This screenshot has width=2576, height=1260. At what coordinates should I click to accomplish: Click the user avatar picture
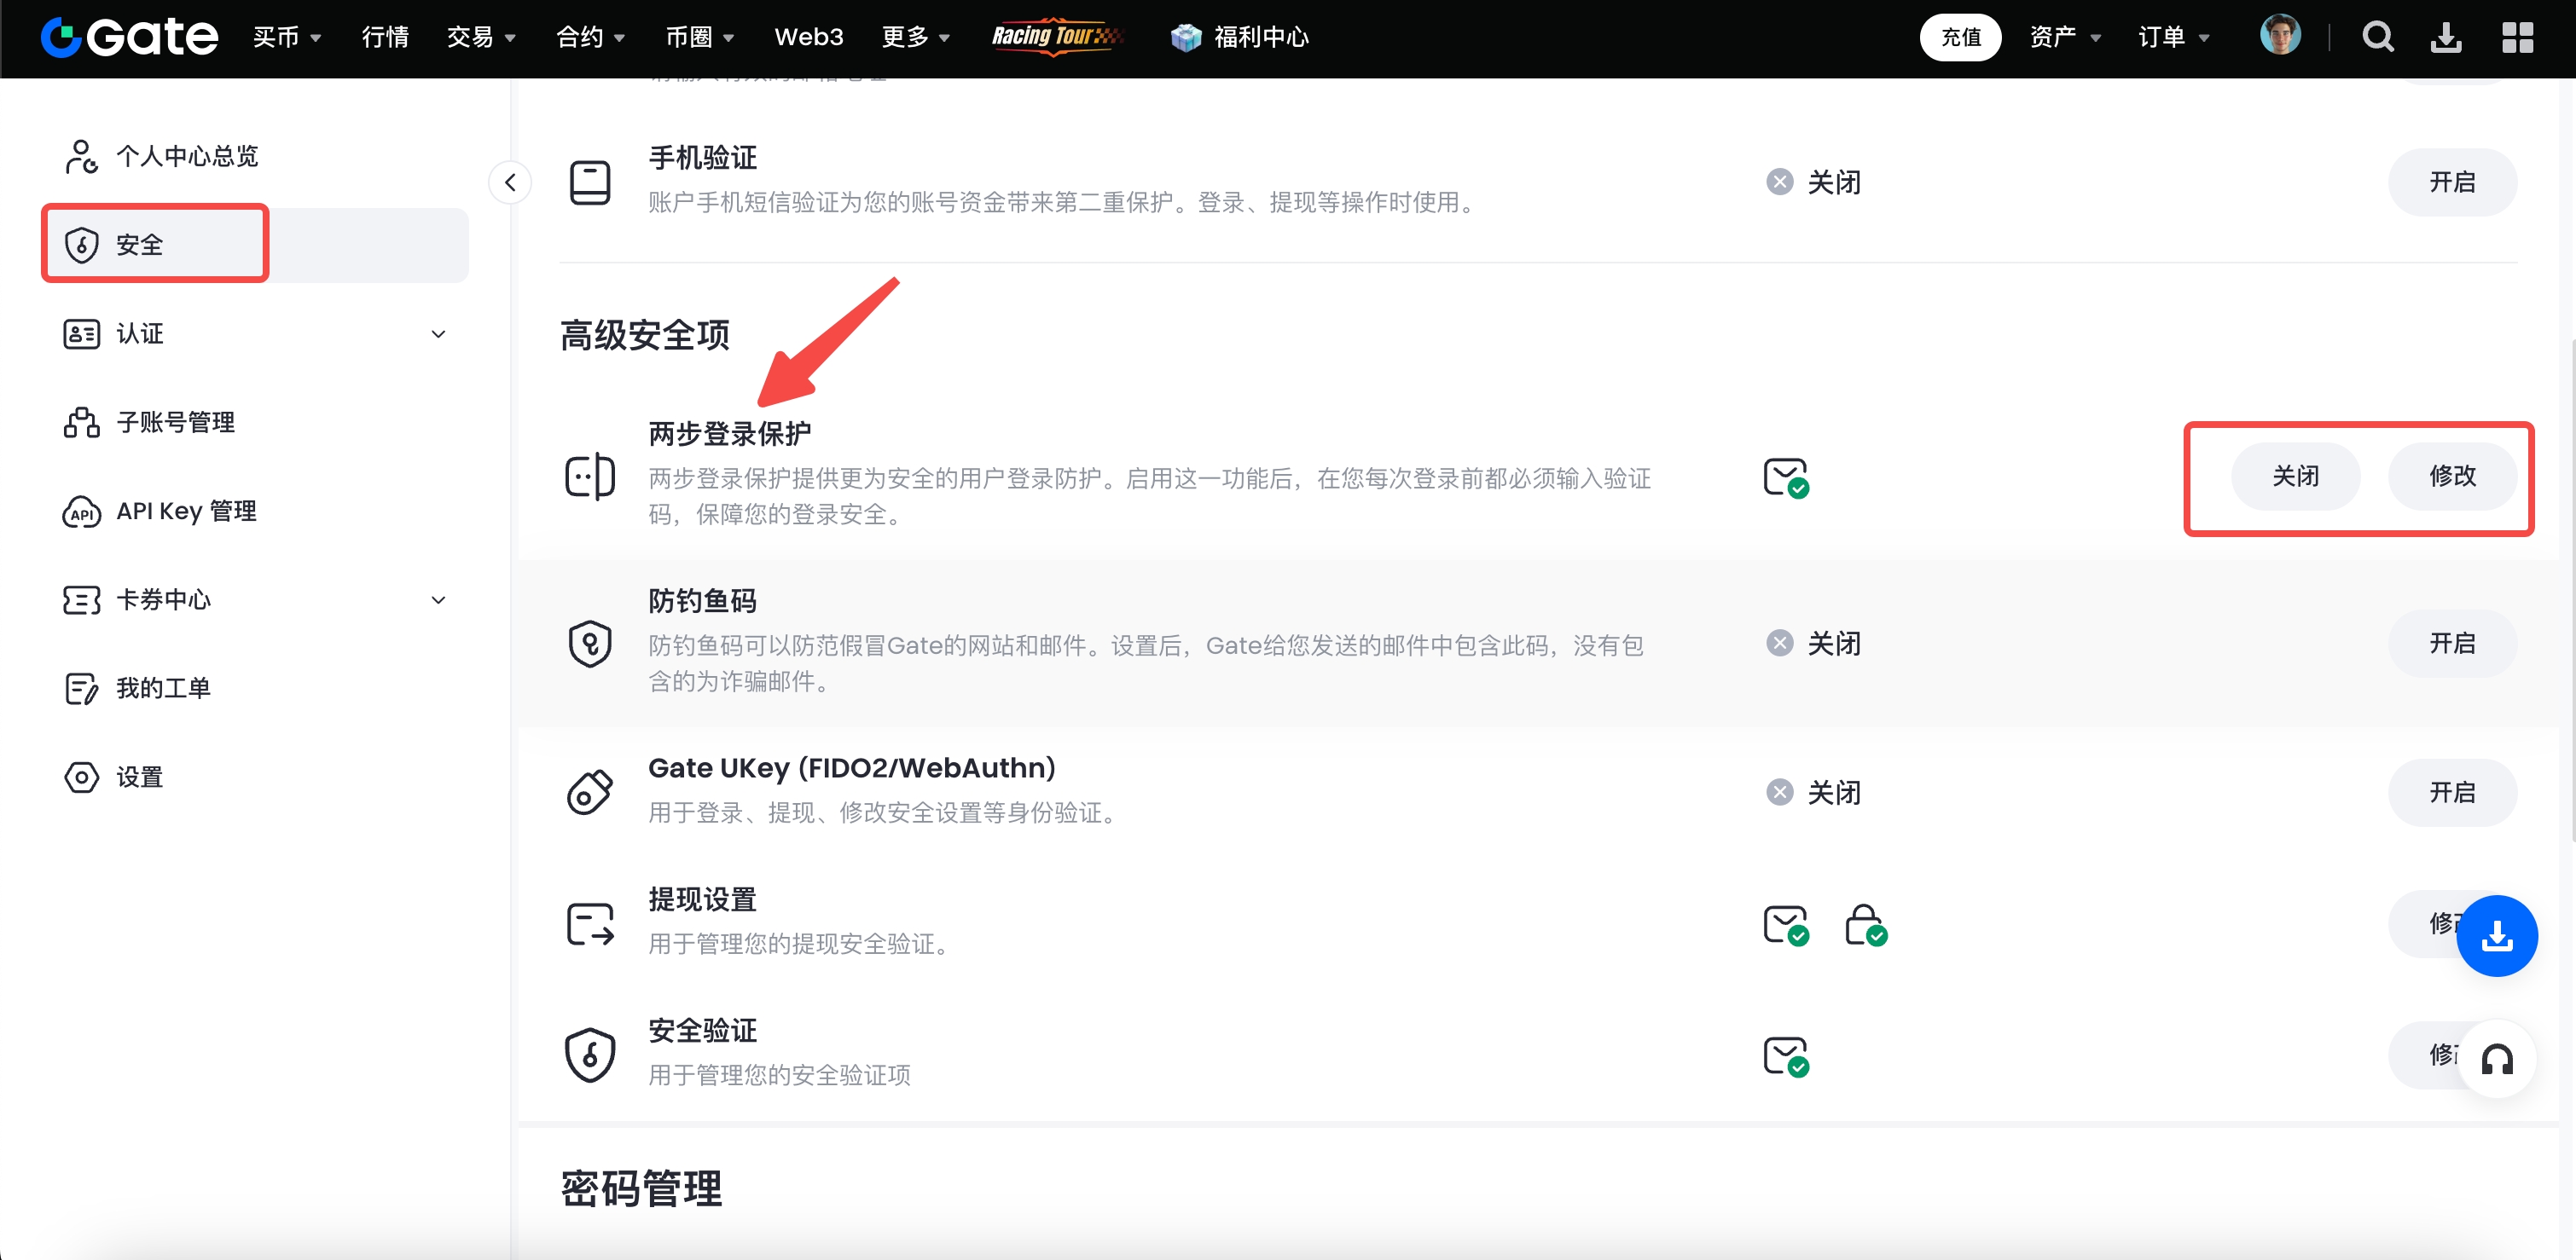coord(2279,36)
